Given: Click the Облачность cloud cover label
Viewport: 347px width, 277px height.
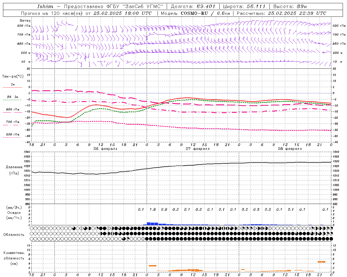Looking at the screenshot, I should pos(14,235).
